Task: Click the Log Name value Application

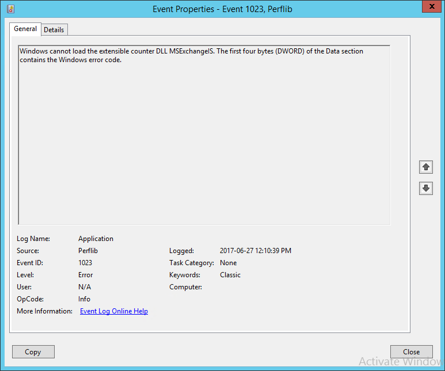Action: point(96,239)
